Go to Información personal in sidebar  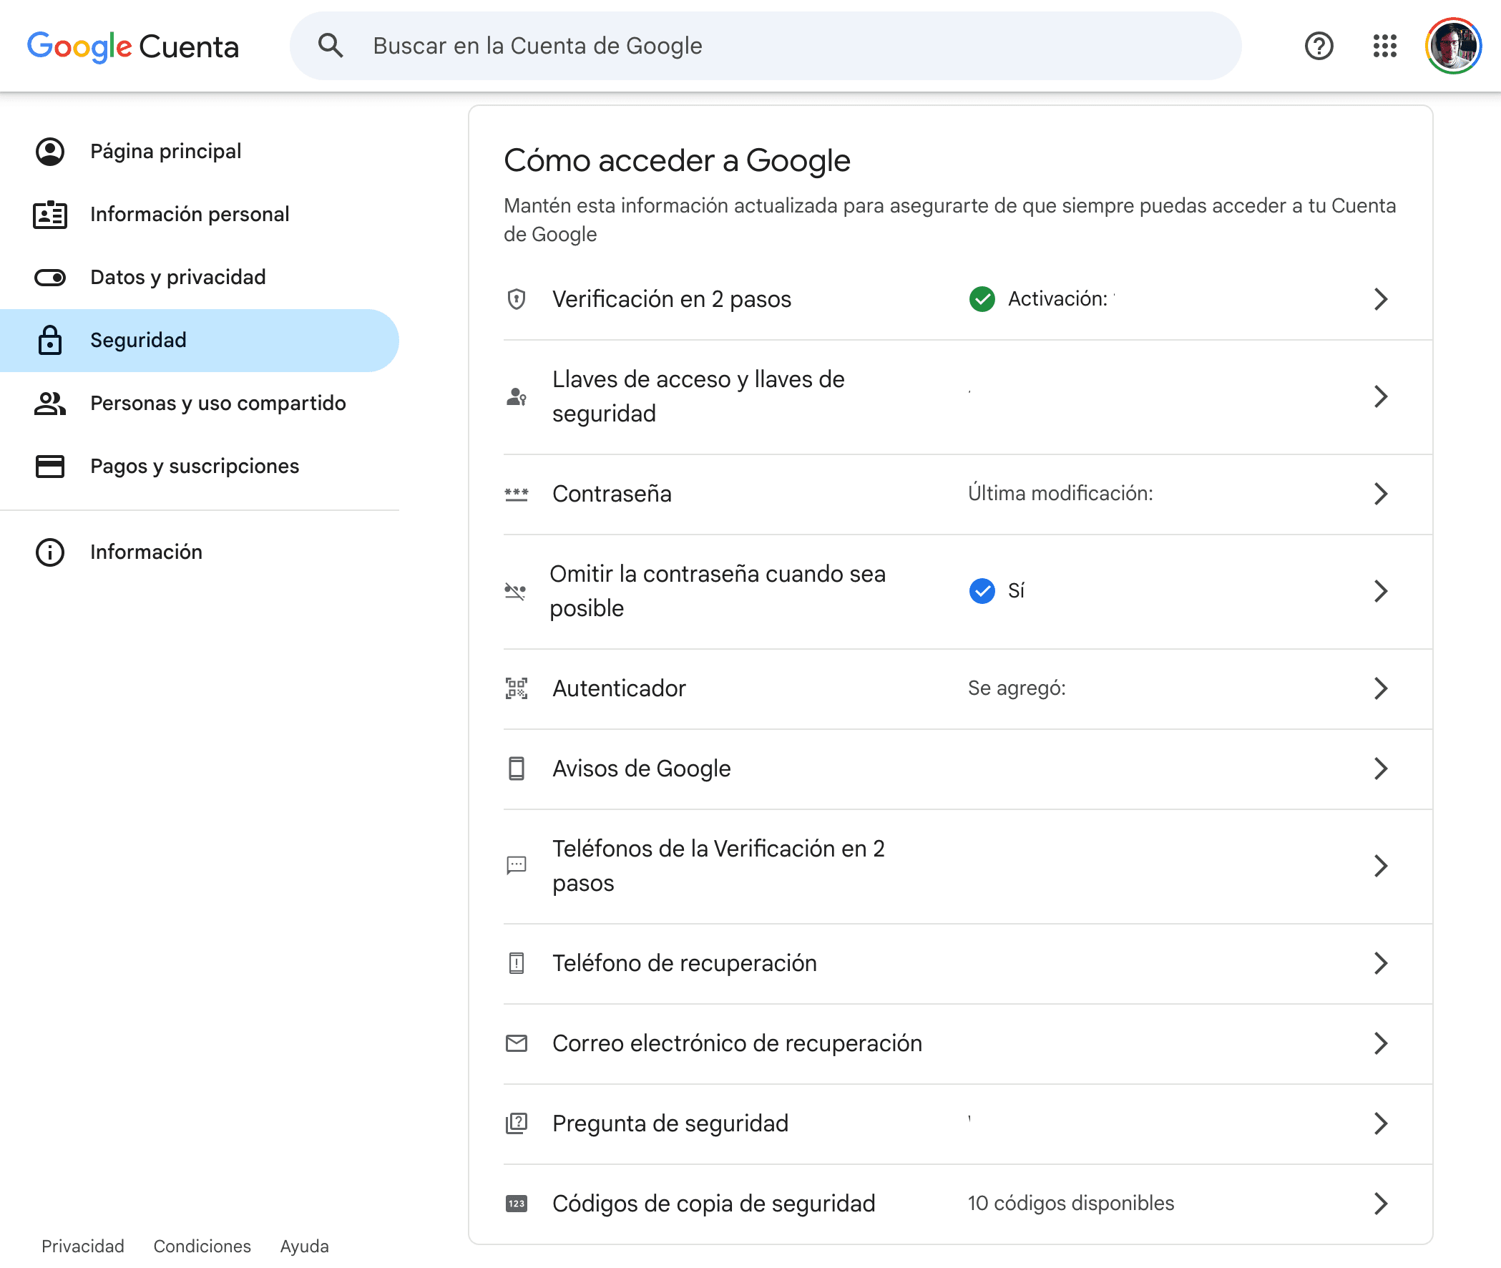point(190,214)
